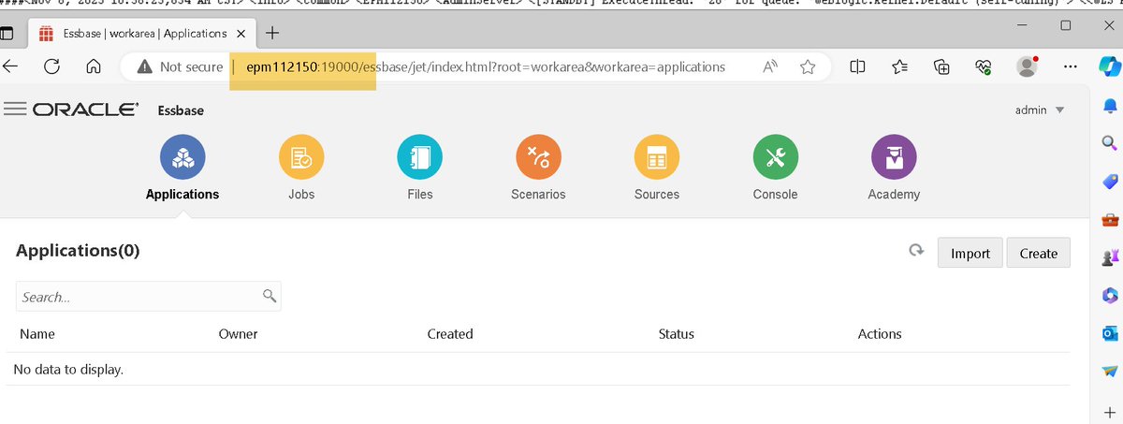Go to browser home page icon
The image size is (1123, 424).
pyautogui.click(x=94, y=66)
